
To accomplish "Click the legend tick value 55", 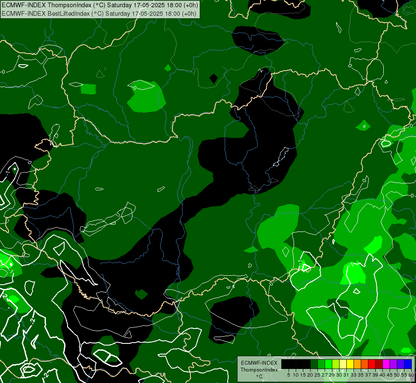I will tap(405, 375).
